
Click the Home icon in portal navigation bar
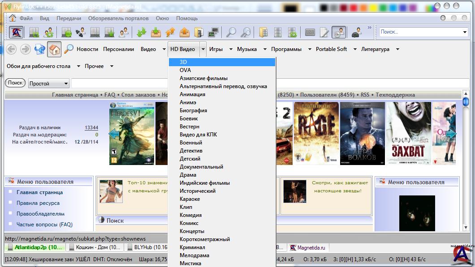(x=54, y=49)
